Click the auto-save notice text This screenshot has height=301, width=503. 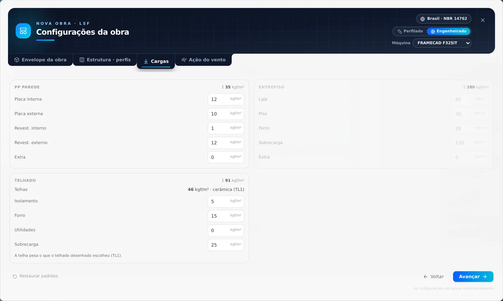(x=453, y=288)
